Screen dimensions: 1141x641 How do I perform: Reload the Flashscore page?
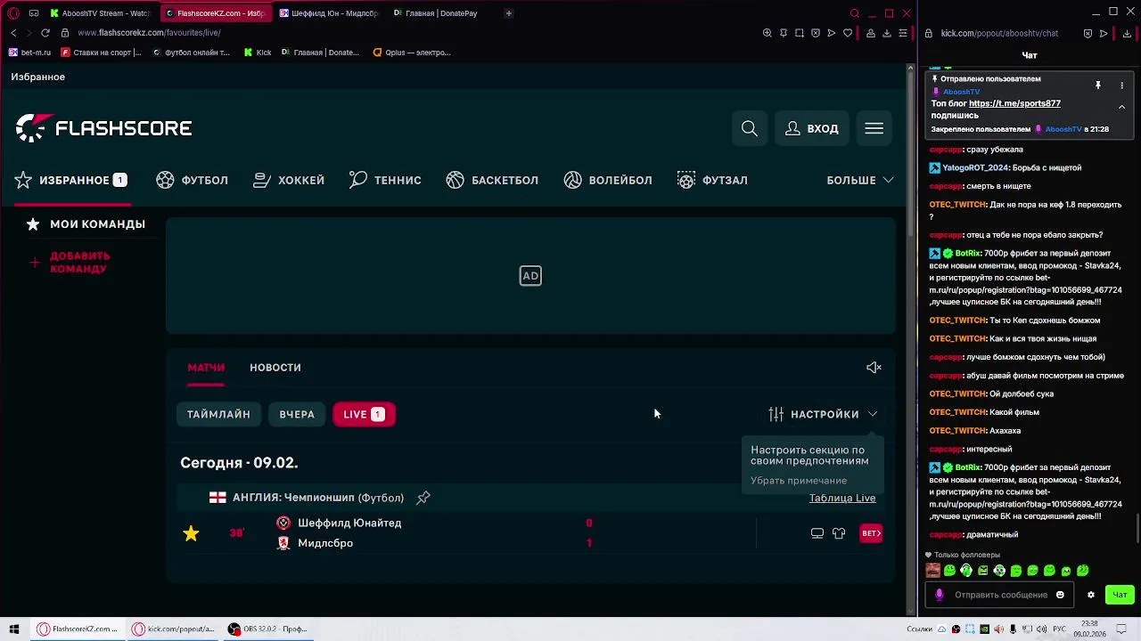45,33
